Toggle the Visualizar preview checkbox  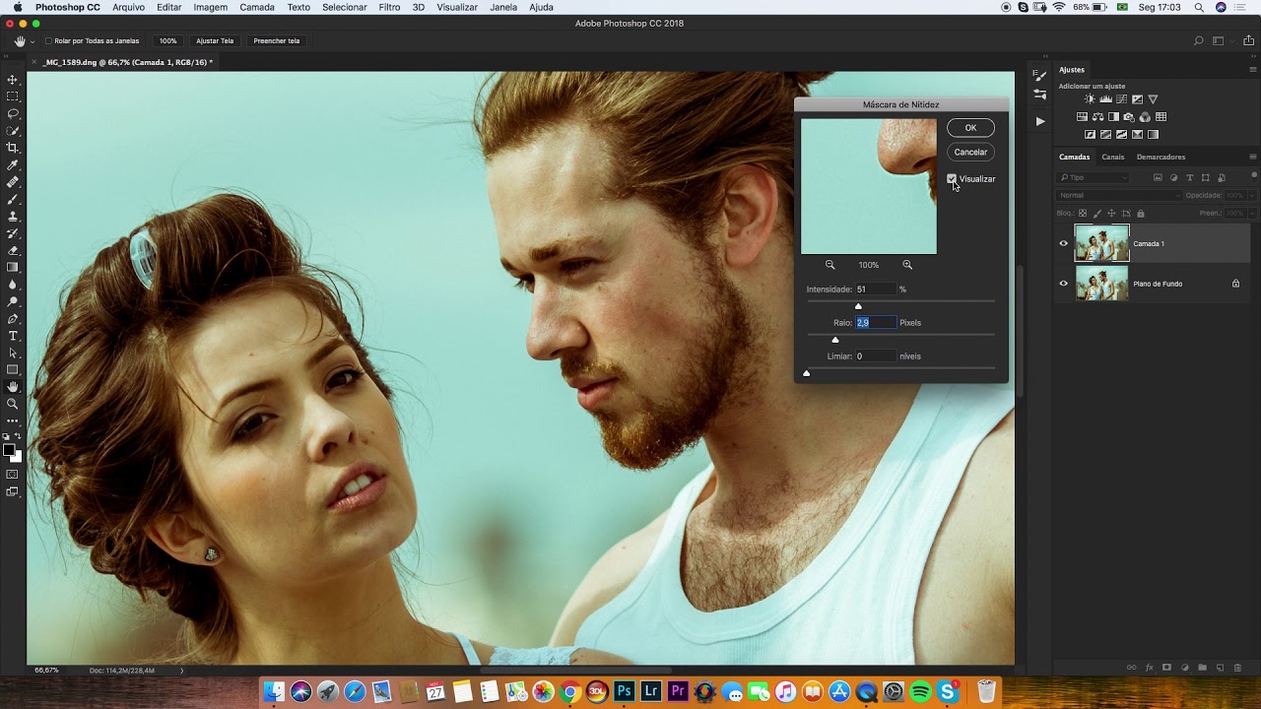pos(952,179)
